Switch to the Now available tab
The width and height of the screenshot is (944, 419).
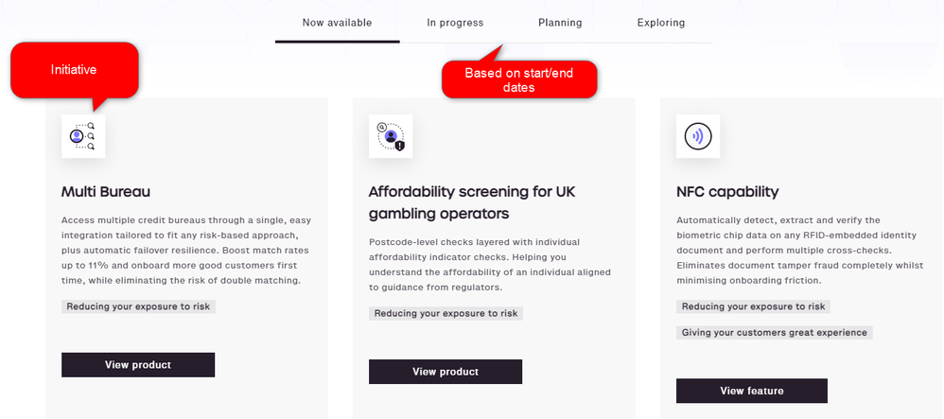tap(337, 23)
